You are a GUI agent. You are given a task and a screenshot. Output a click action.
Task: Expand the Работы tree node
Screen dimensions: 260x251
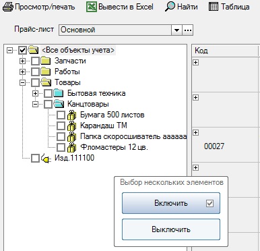click(22, 72)
